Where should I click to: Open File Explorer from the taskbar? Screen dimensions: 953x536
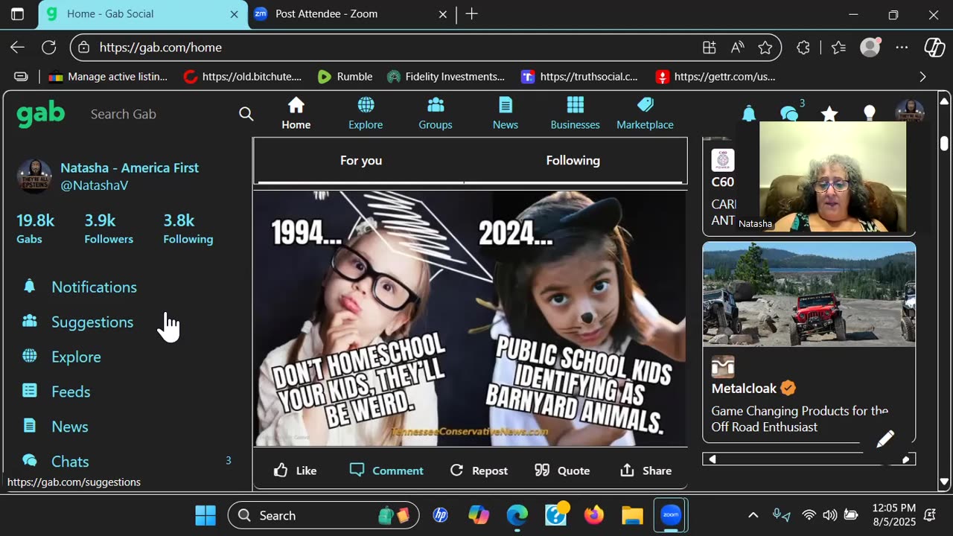(632, 515)
